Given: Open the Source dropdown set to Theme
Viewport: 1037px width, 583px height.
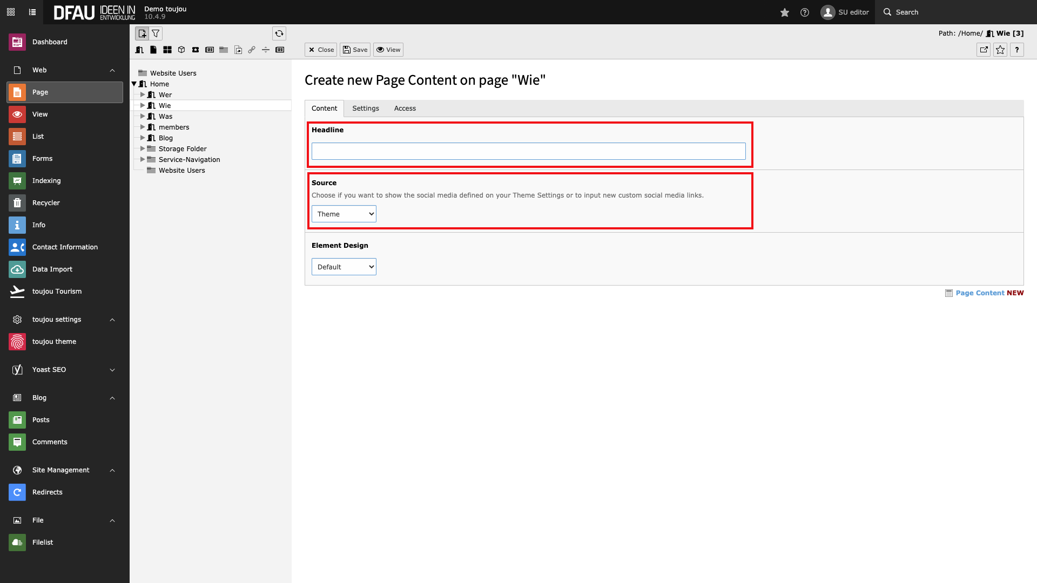Looking at the screenshot, I should click(x=344, y=214).
